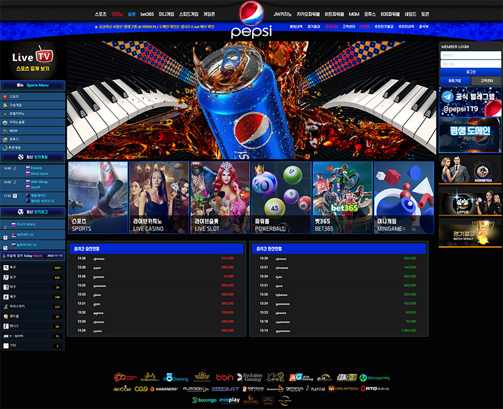Click the yellow soccer icon beside 가상게임

5,105
